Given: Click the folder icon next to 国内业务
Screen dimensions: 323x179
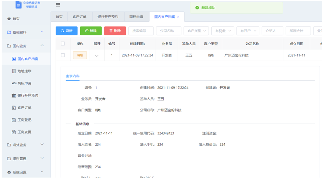Looking at the screenshot, I should (x=9, y=46).
